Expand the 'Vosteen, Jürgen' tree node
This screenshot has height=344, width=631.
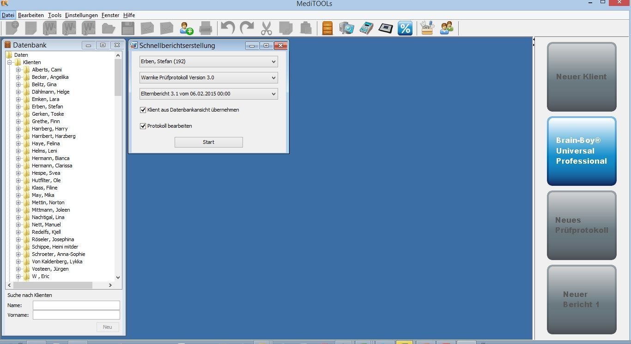pos(18,269)
